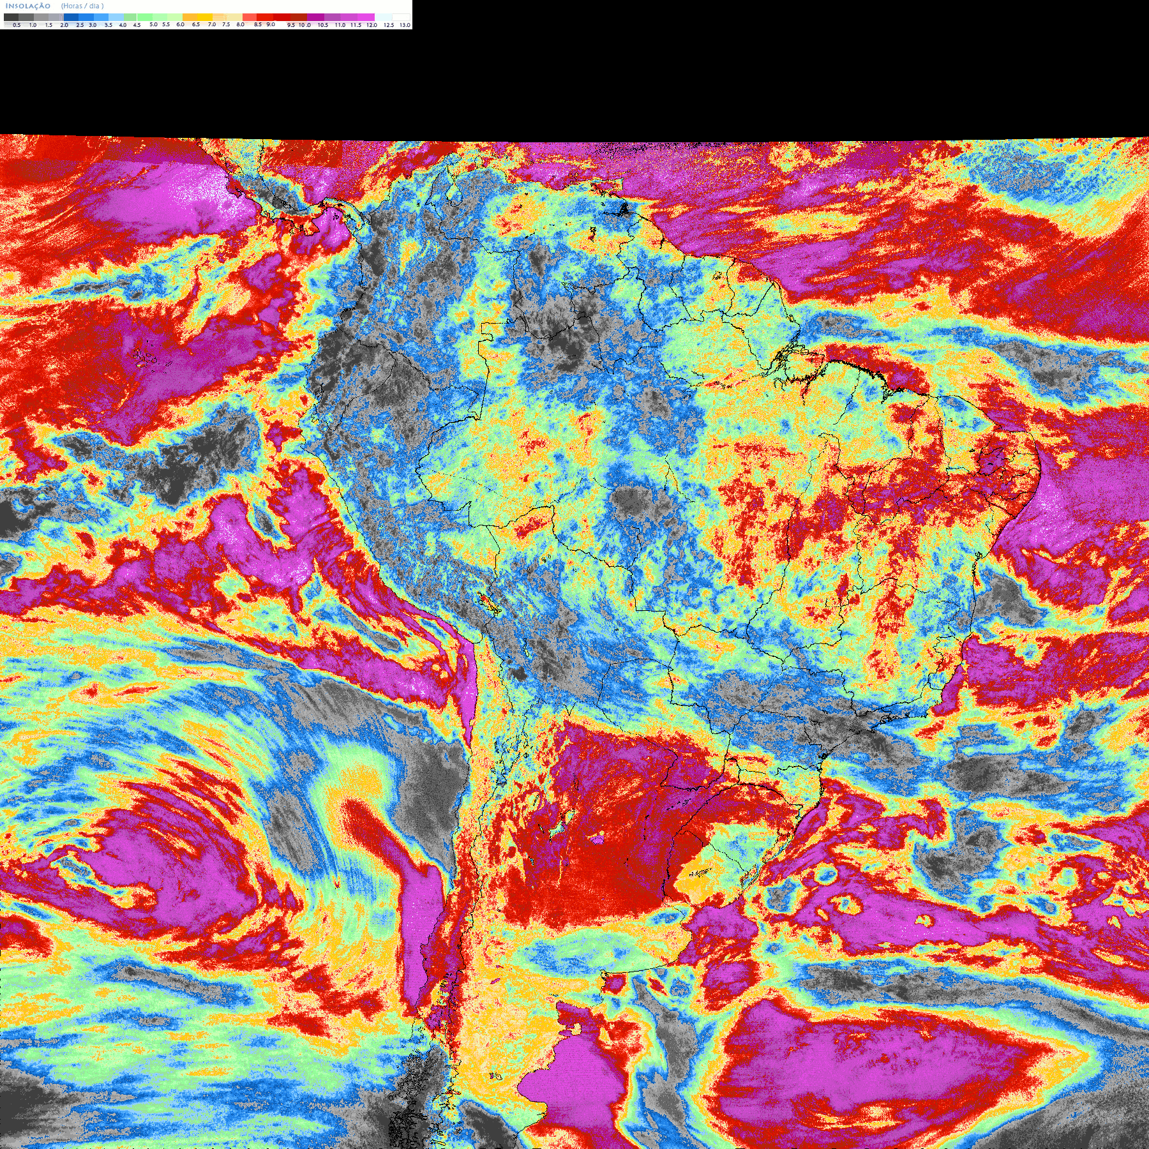Click the 13.0 scale label
This screenshot has width=1149, height=1149.
tap(405, 25)
